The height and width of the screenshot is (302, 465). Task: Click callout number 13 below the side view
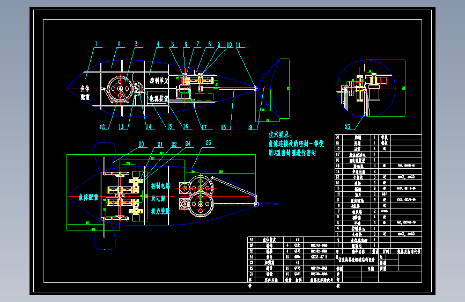click(x=121, y=127)
